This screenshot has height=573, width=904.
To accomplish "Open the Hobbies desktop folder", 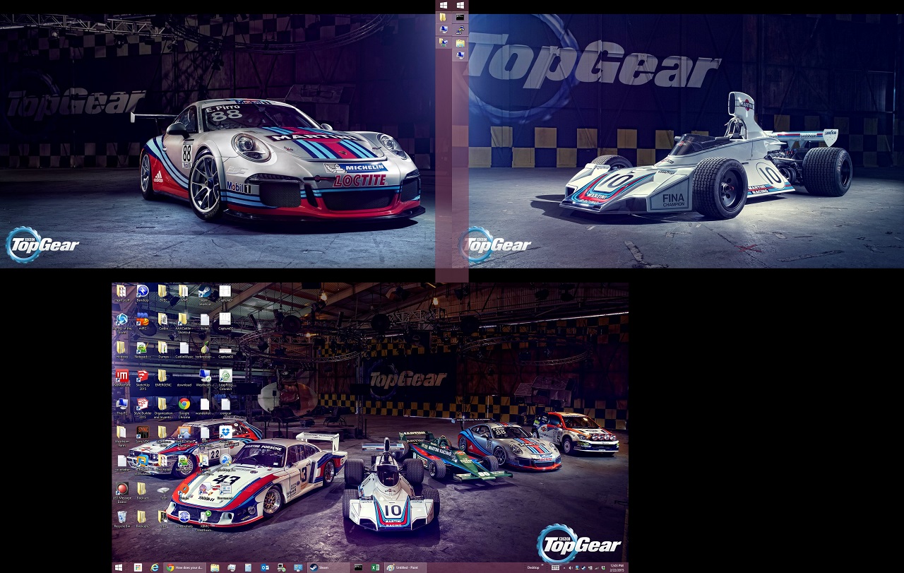I will (x=122, y=351).
